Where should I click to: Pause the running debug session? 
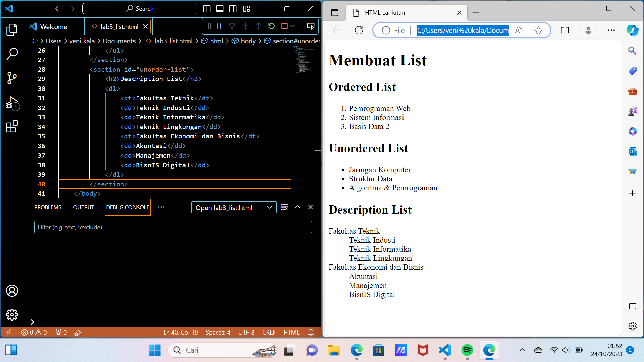pyautogui.click(x=219, y=26)
